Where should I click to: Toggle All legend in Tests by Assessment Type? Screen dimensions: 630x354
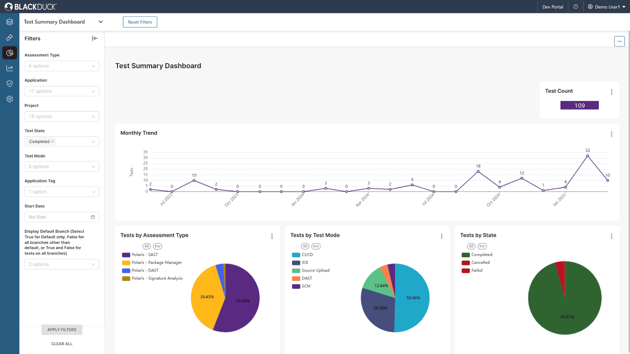point(146,246)
